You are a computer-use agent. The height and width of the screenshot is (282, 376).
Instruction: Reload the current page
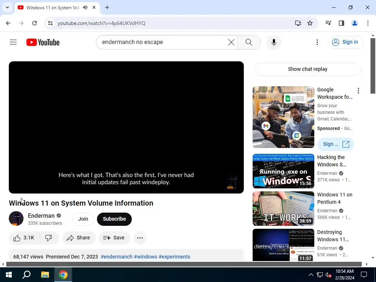click(35, 23)
